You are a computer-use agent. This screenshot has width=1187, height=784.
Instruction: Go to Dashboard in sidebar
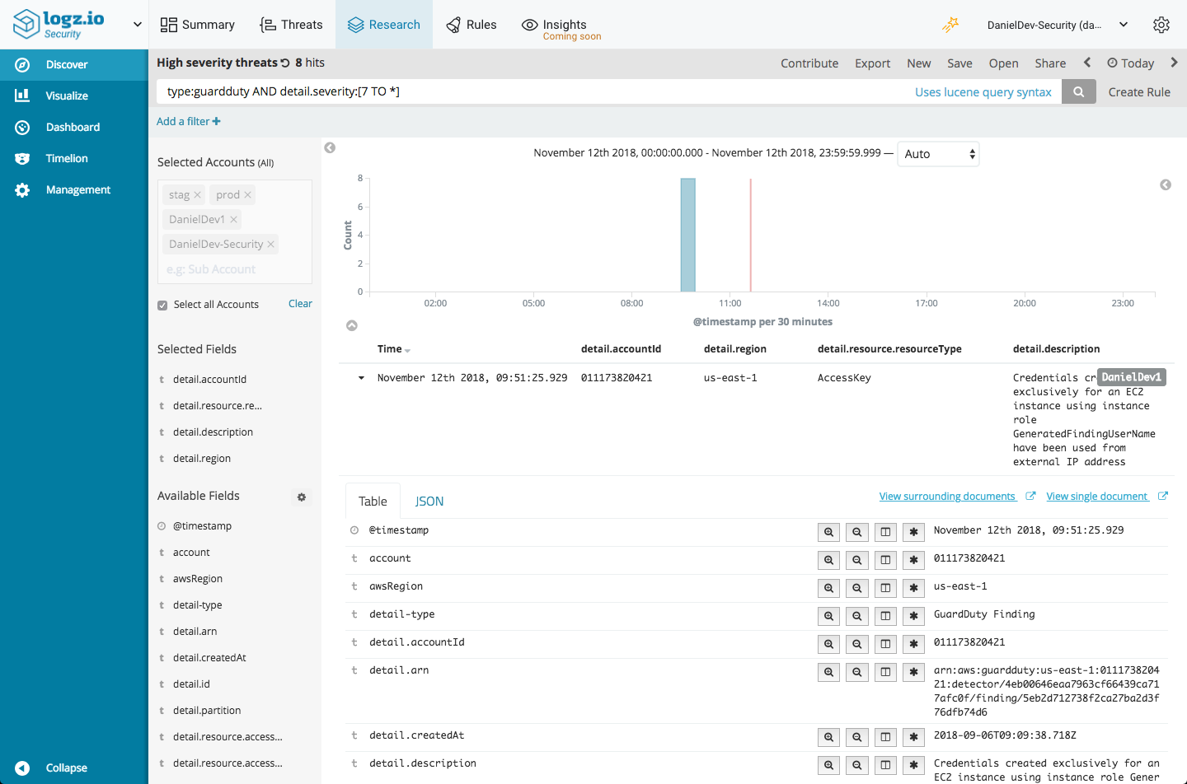click(x=74, y=128)
